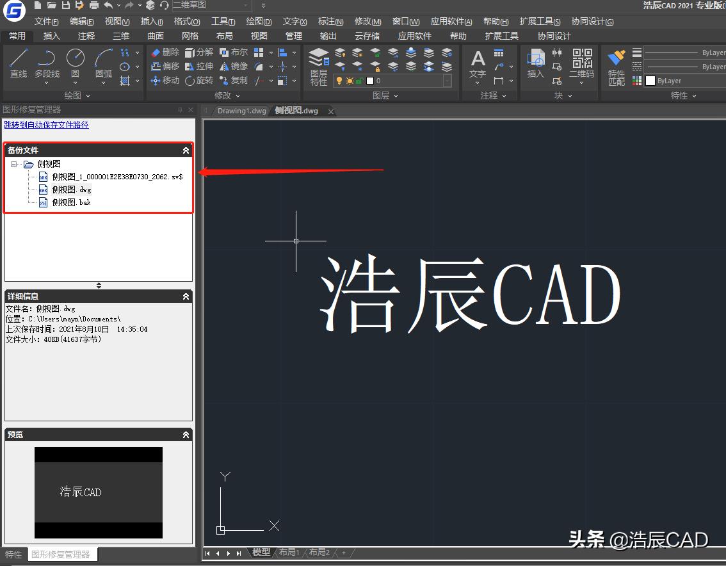Select the .sv$ autosave file entry

click(118, 177)
